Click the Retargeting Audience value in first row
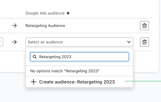Screen dimensions: 161x102 coord(45,25)
